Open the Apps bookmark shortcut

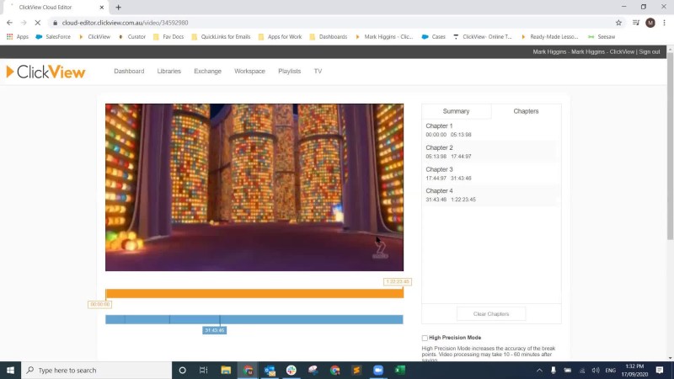[x=18, y=37]
